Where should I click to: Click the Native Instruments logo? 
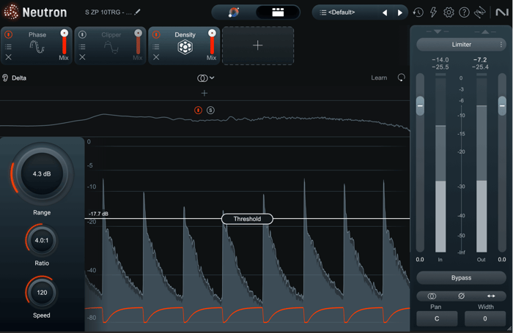[502, 12]
